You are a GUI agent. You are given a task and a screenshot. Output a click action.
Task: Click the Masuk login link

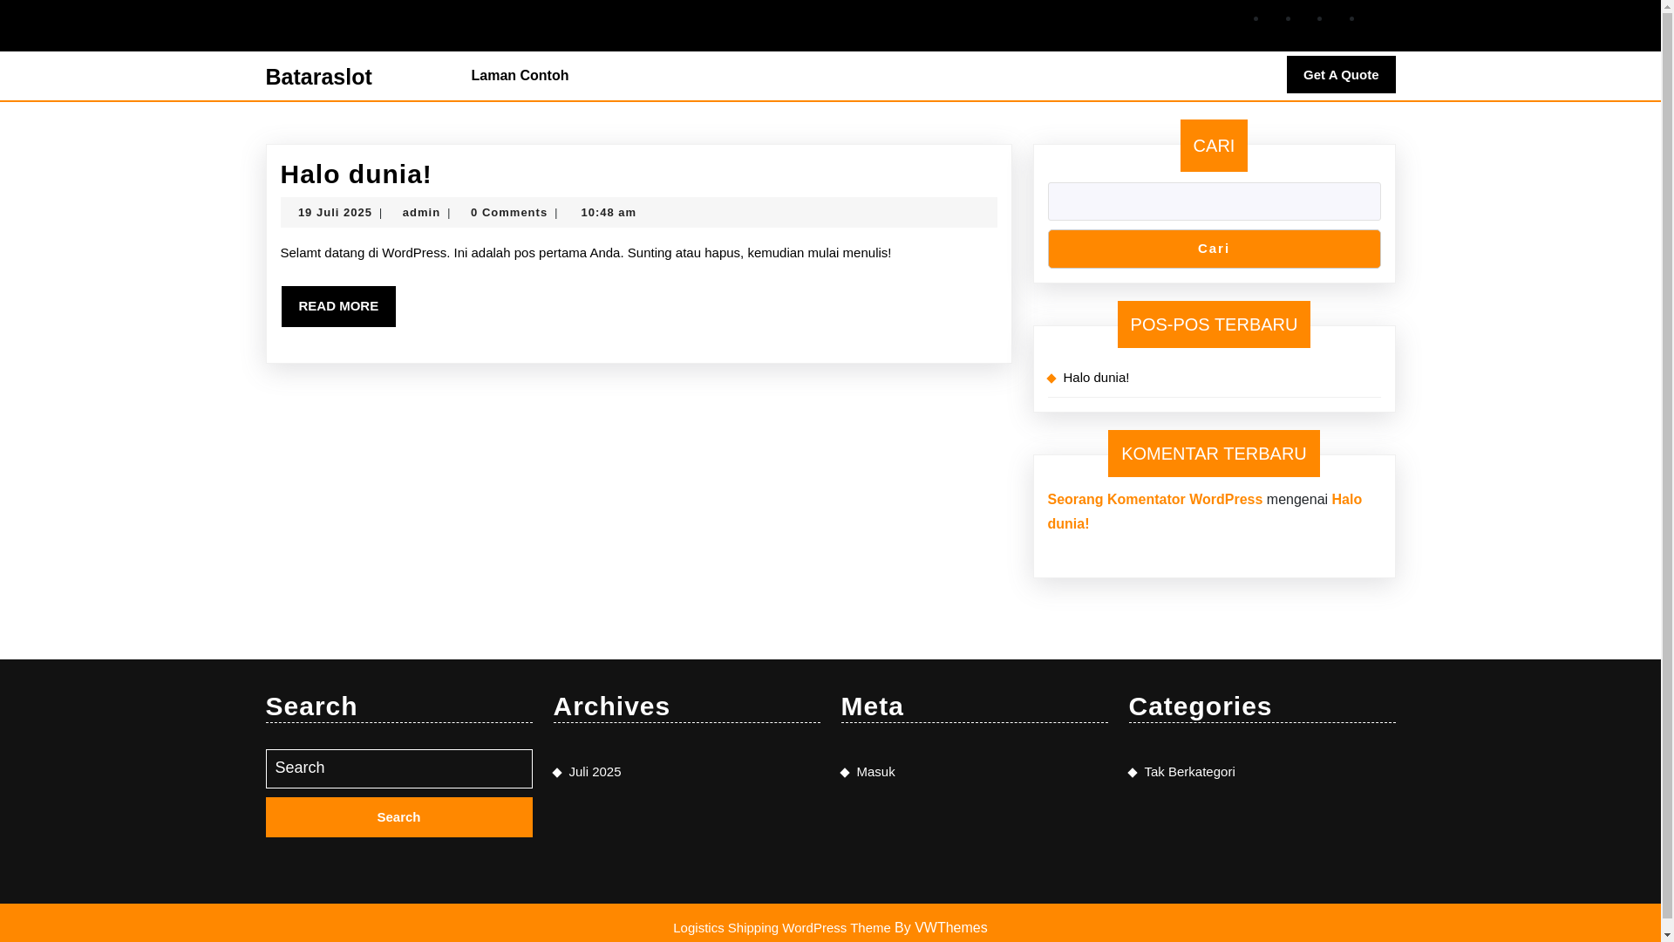[875, 772]
